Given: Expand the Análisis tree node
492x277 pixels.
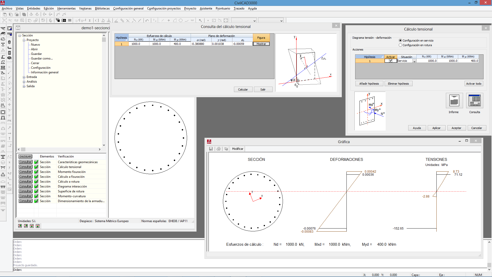Looking at the screenshot, I should pos(24,82).
